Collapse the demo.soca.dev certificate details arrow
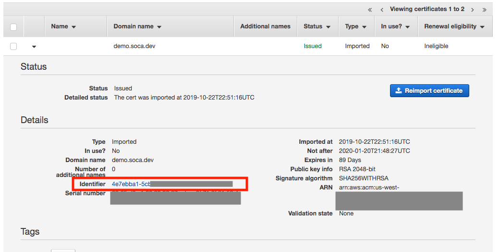The image size is (500, 252). [34, 47]
